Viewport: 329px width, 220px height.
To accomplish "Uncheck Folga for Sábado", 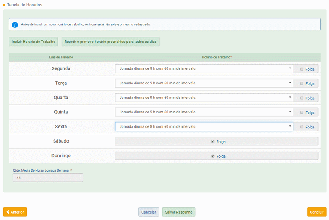I will pos(212,141).
